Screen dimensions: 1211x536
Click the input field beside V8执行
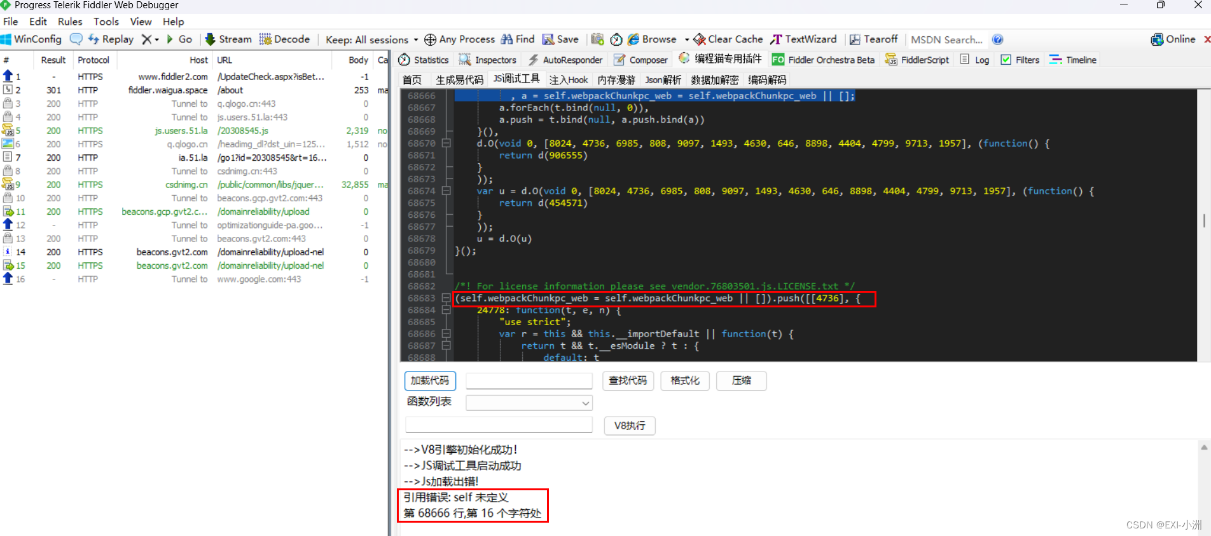pos(499,425)
